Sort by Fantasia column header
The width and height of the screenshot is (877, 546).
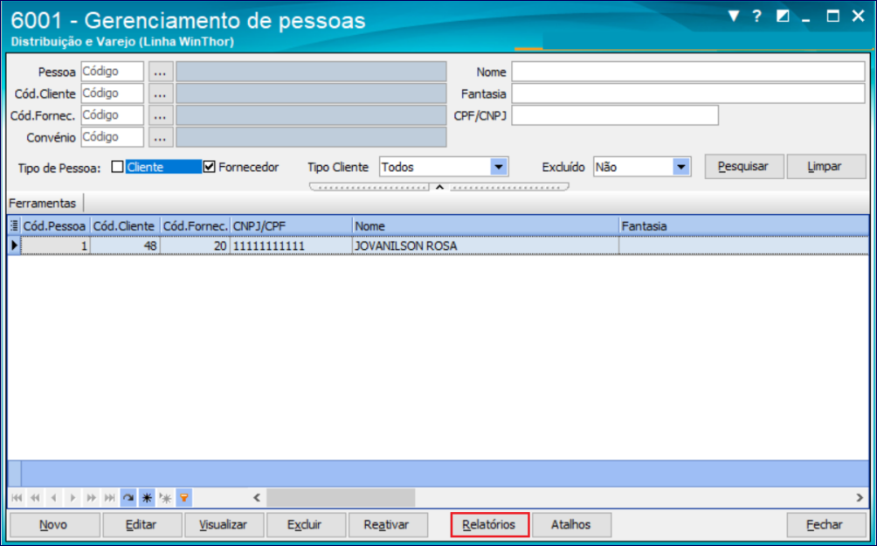point(744,226)
